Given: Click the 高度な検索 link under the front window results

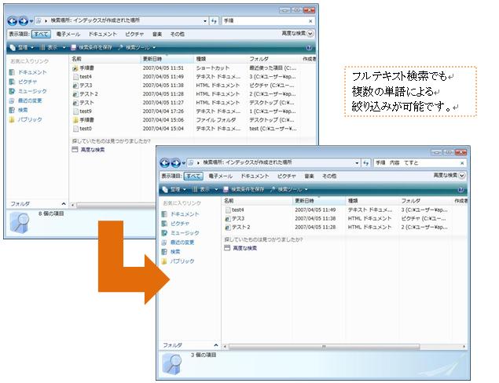Looking at the screenshot, I should click(x=247, y=247).
